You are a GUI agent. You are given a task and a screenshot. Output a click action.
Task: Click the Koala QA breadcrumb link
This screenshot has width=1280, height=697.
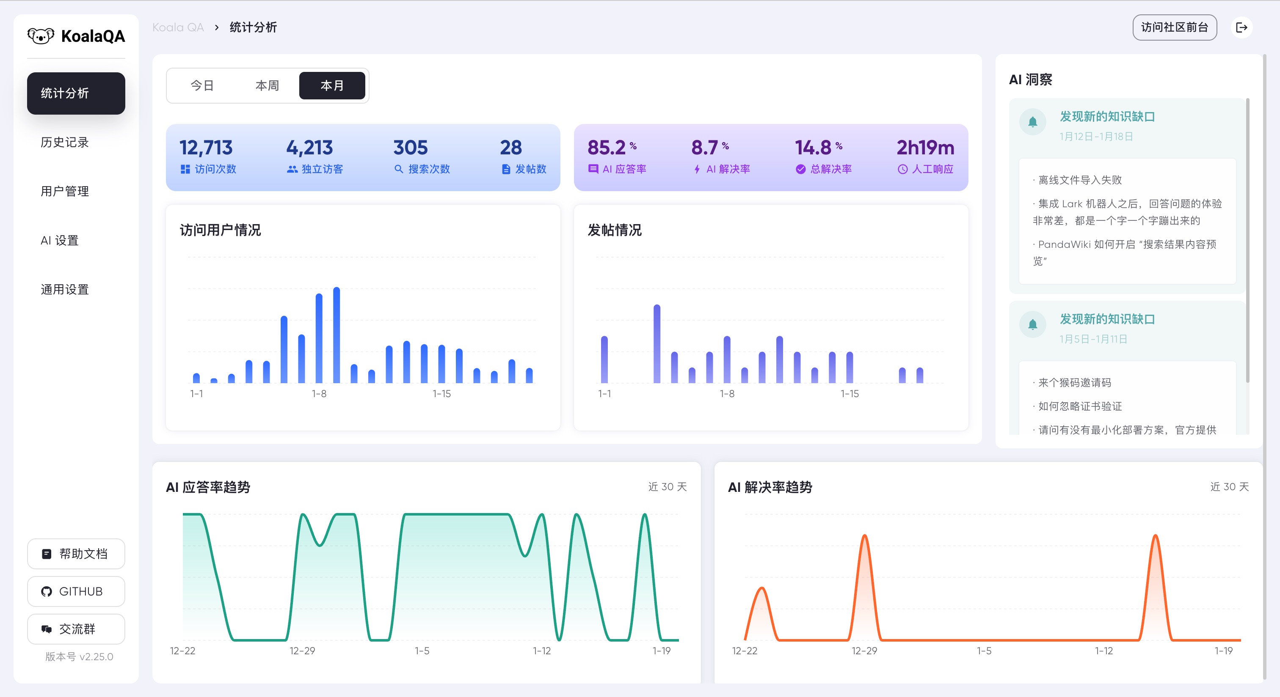[x=178, y=27]
